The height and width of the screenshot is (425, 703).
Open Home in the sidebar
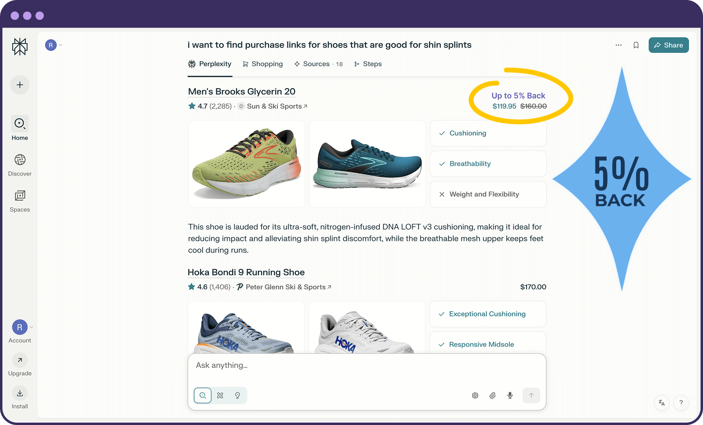[20, 128]
